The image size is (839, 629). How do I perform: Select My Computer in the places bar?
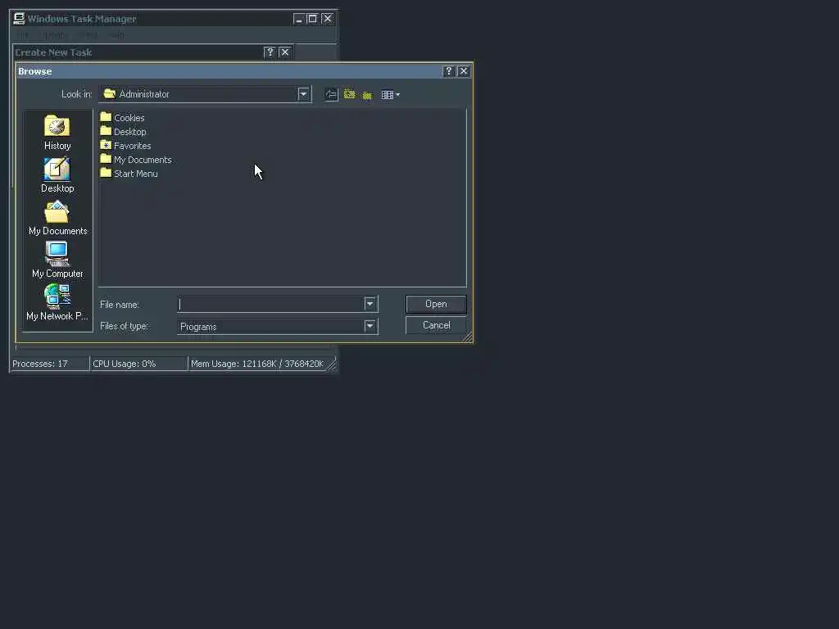pos(57,260)
